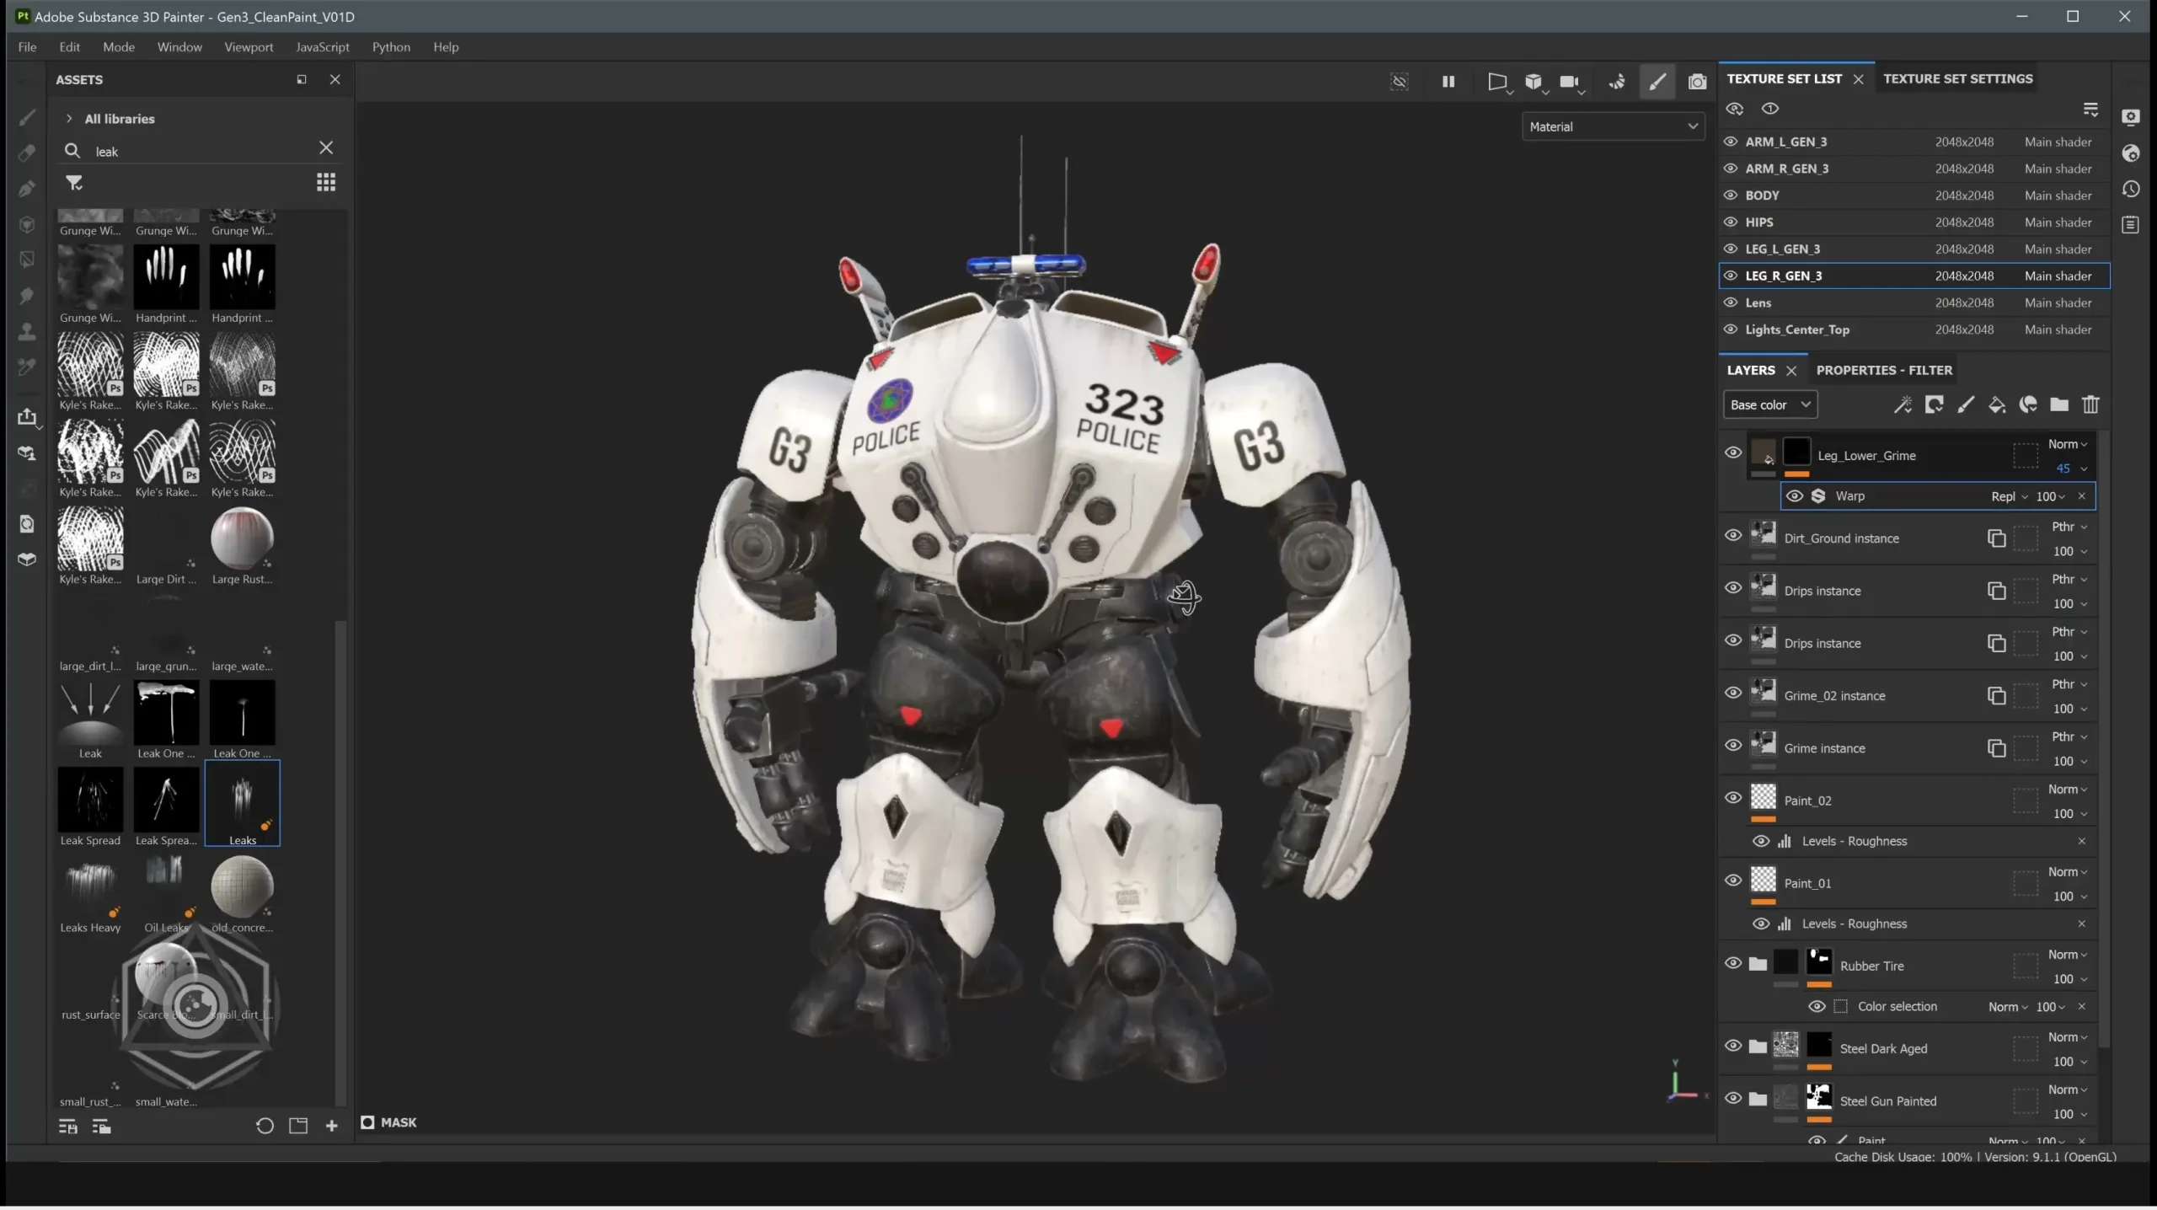This screenshot has height=1210, width=2157.
Task: Open the Viewport menu
Action: point(248,47)
